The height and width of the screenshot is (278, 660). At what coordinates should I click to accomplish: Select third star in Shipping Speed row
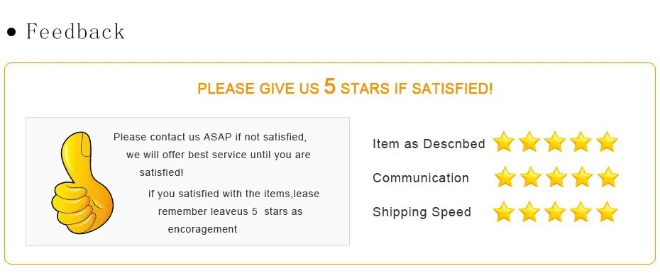(x=555, y=211)
